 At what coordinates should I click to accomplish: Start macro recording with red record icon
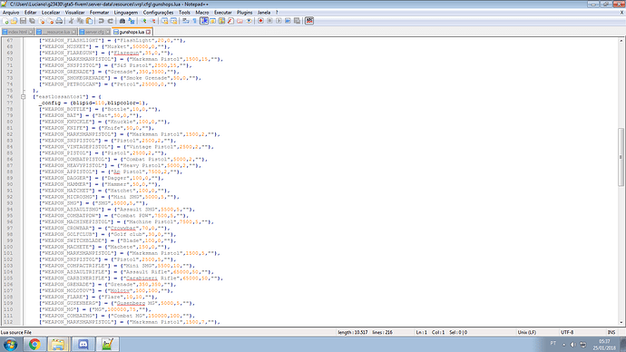[x=260, y=21]
